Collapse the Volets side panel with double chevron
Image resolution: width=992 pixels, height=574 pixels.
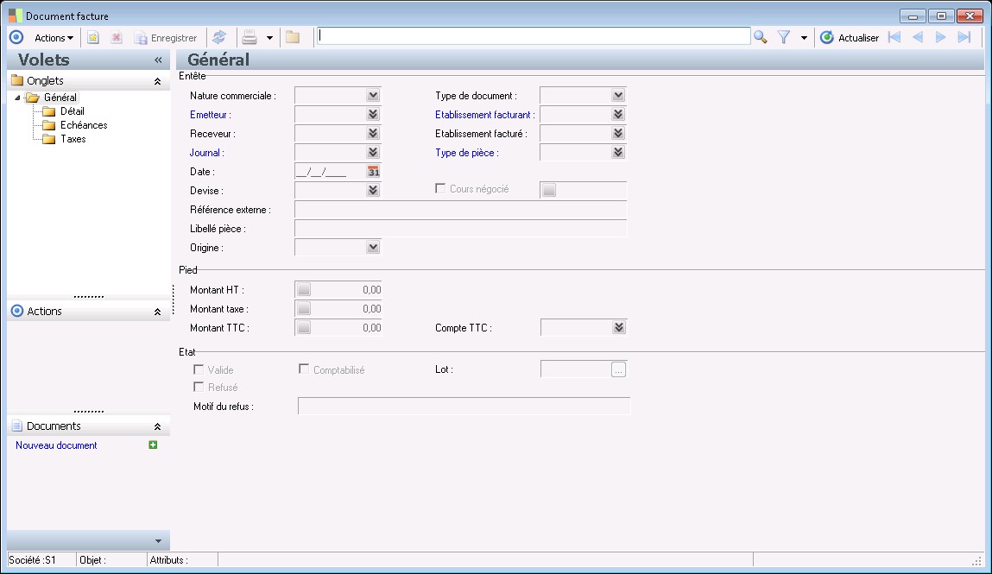tap(158, 60)
